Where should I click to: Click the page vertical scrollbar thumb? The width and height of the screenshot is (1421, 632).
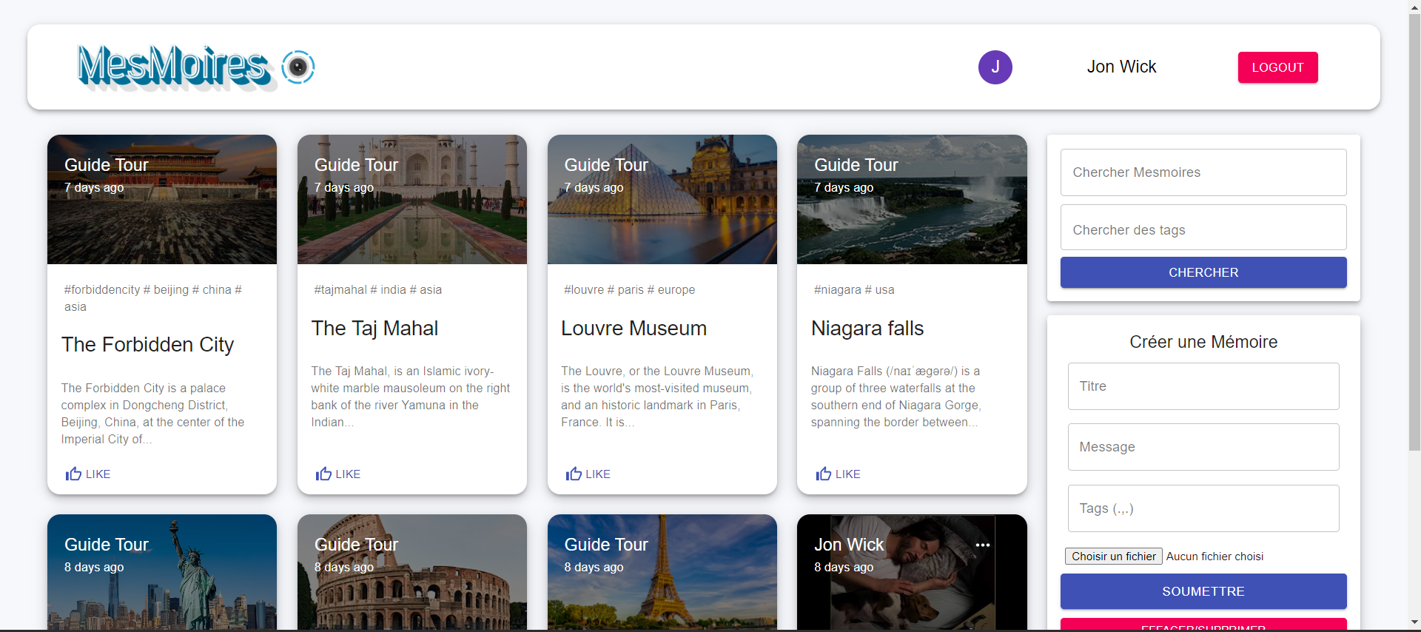tap(1414, 232)
